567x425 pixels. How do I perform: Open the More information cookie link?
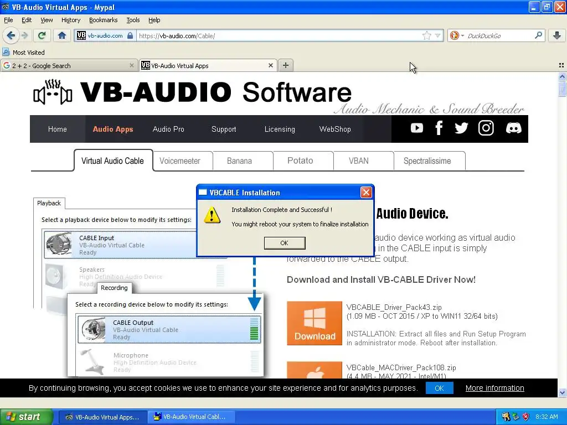pyautogui.click(x=494, y=388)
